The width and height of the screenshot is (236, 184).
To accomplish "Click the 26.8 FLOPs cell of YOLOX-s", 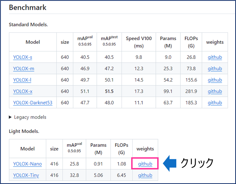I will click(x=191, y=57).
